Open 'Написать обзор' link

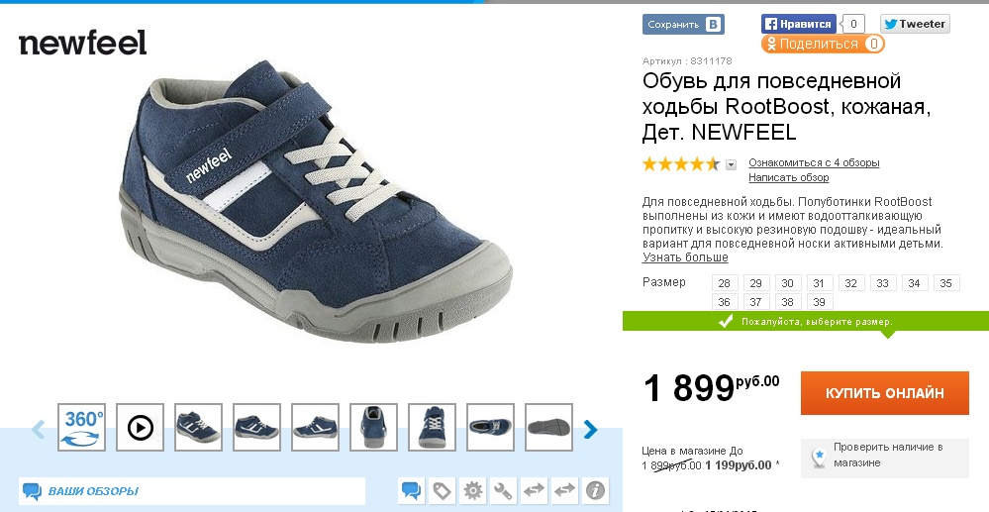coord(788,178)
